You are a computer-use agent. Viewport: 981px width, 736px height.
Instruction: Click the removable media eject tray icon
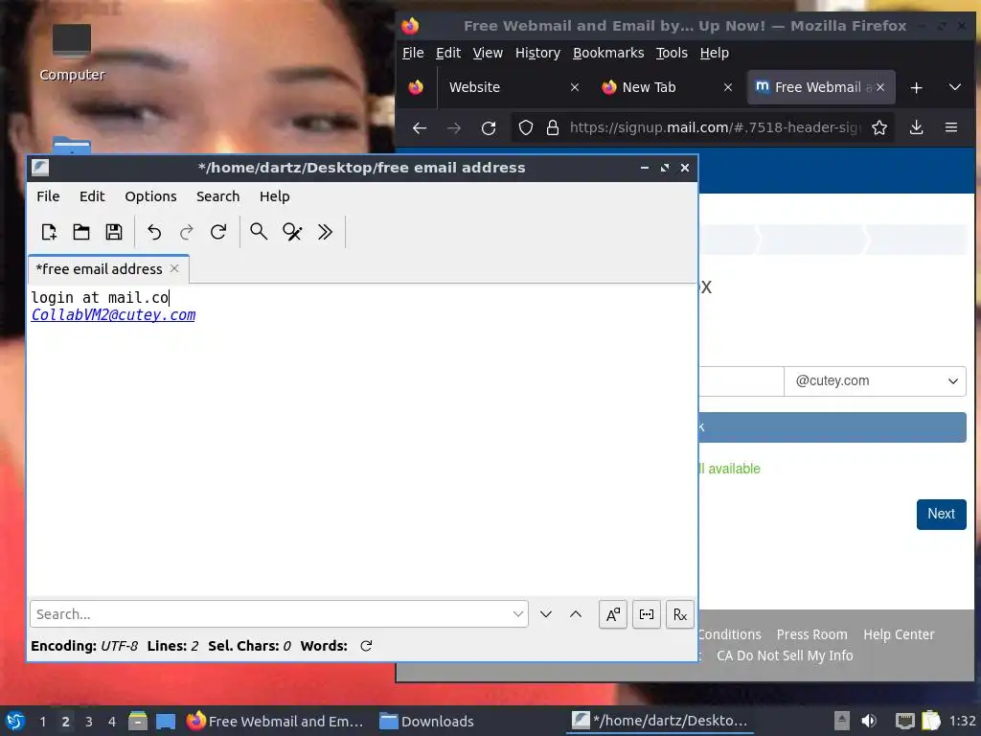tap(841, 721)
